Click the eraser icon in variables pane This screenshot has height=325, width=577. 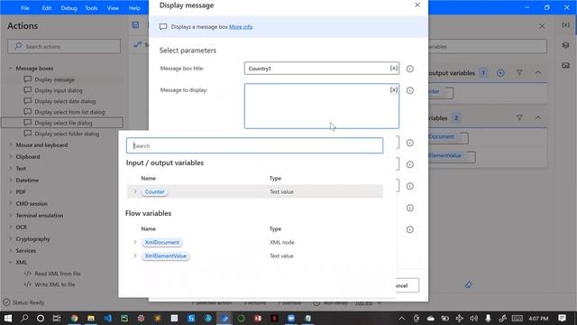pyautogui.click(x=469, y=285)
